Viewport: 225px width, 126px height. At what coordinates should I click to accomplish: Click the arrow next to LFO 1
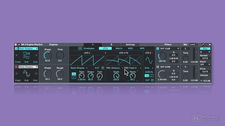pos(105,53)
